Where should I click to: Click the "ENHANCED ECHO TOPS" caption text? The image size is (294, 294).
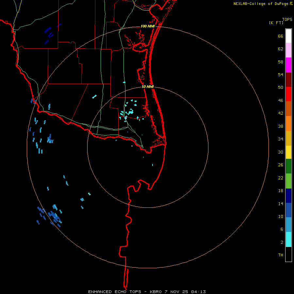point(114,292)
